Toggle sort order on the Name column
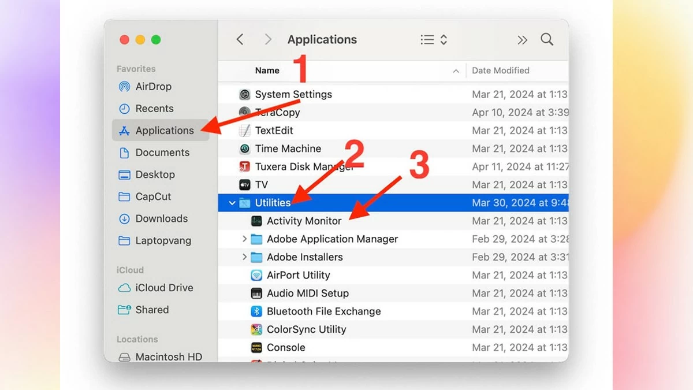The image size is (693, 390). 267,70
